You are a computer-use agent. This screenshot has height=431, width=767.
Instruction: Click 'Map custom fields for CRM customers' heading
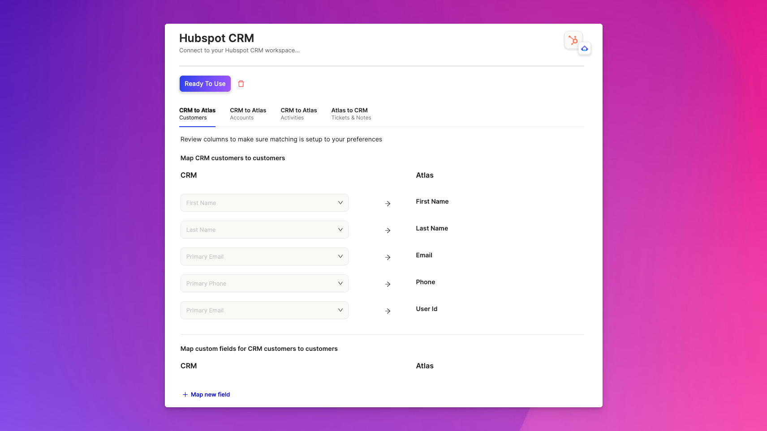point(259,349)
